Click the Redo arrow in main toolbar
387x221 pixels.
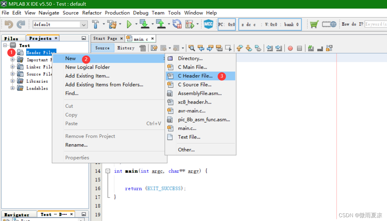point(21,24)
